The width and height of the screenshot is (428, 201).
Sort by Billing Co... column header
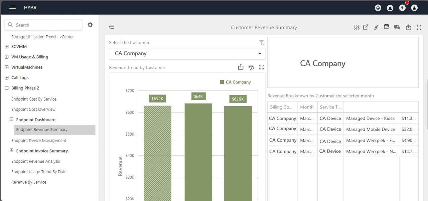[283, 107]
